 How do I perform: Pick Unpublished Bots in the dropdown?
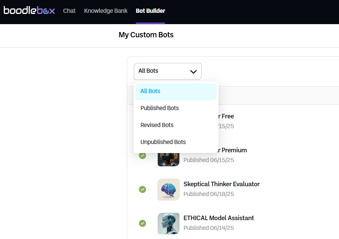pos(163,142)
